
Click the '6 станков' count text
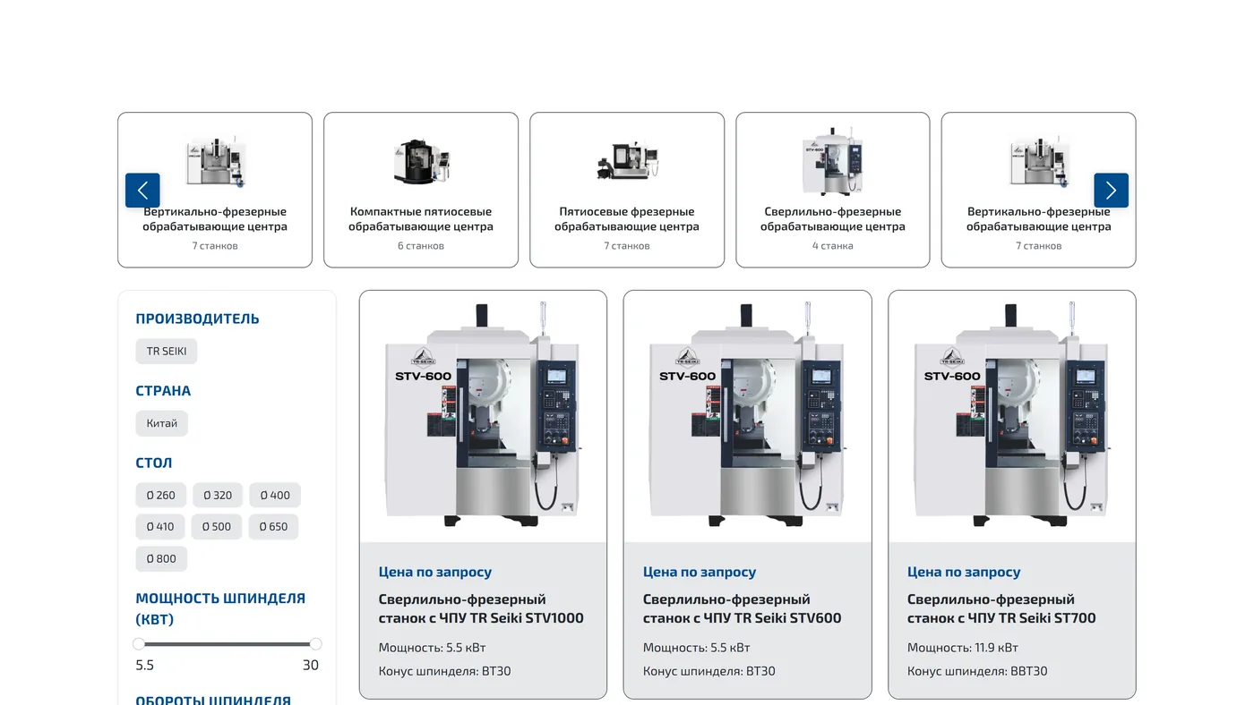[421, 246]
